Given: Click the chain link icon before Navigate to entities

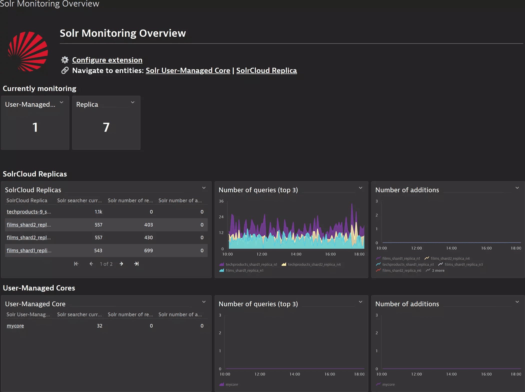Looking at the screenshot, I should (x=65, y=70).
